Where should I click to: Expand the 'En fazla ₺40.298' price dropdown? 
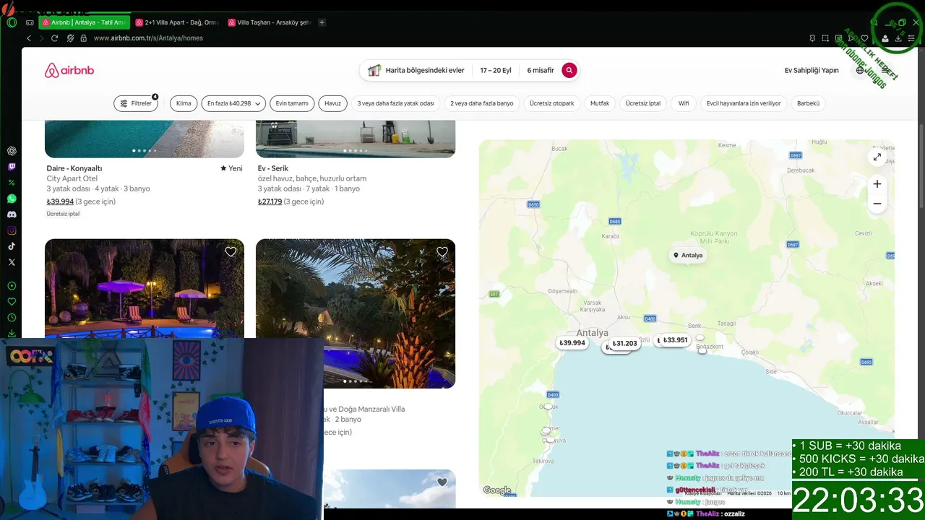233,103
